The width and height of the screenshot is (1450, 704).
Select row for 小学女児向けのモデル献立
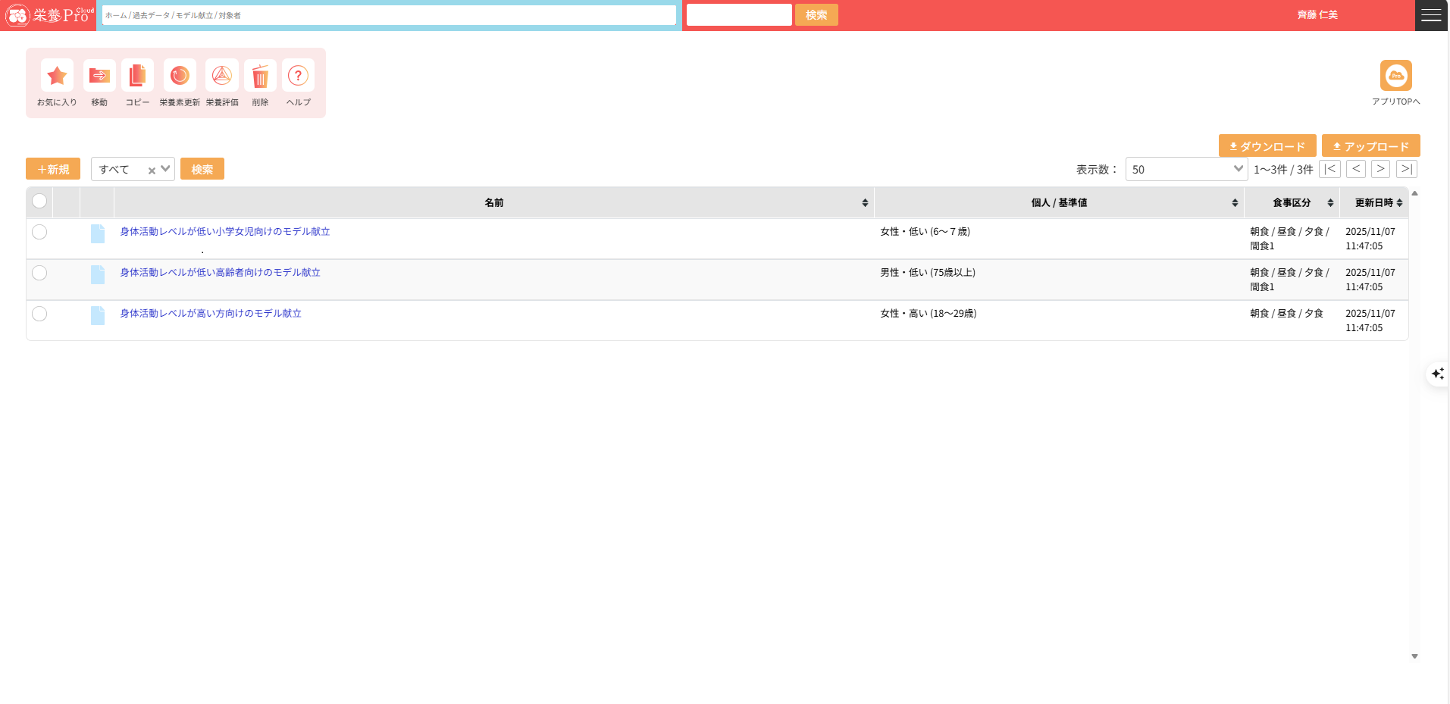coord(39,232)
